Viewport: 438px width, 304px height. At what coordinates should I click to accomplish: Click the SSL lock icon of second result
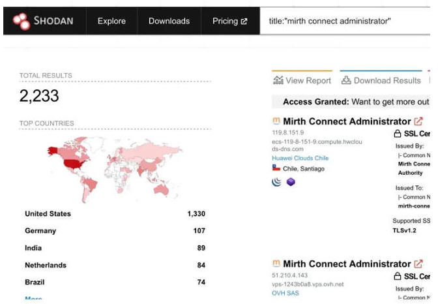[397, 277]
